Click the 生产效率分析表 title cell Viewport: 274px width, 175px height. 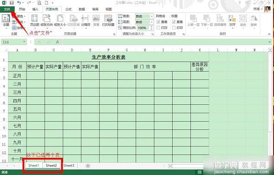click(x=109, y=57)
